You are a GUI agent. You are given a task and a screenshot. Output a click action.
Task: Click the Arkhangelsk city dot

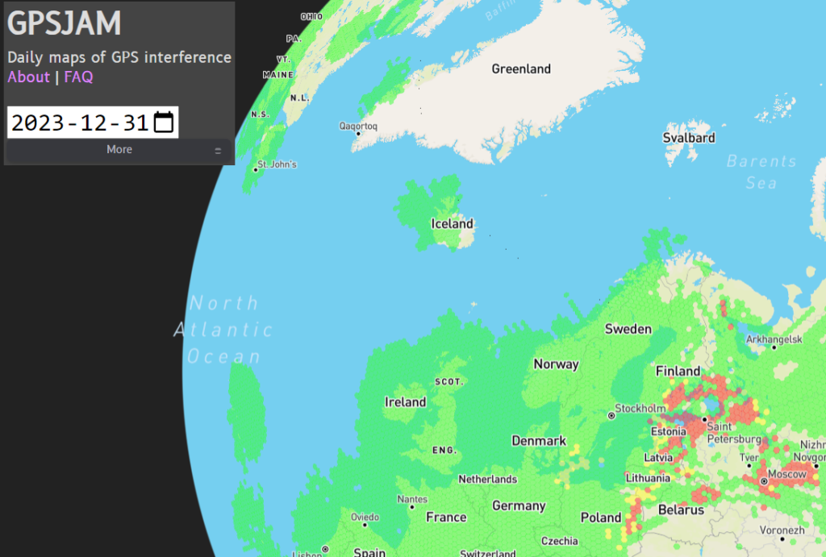coord(774,347)
